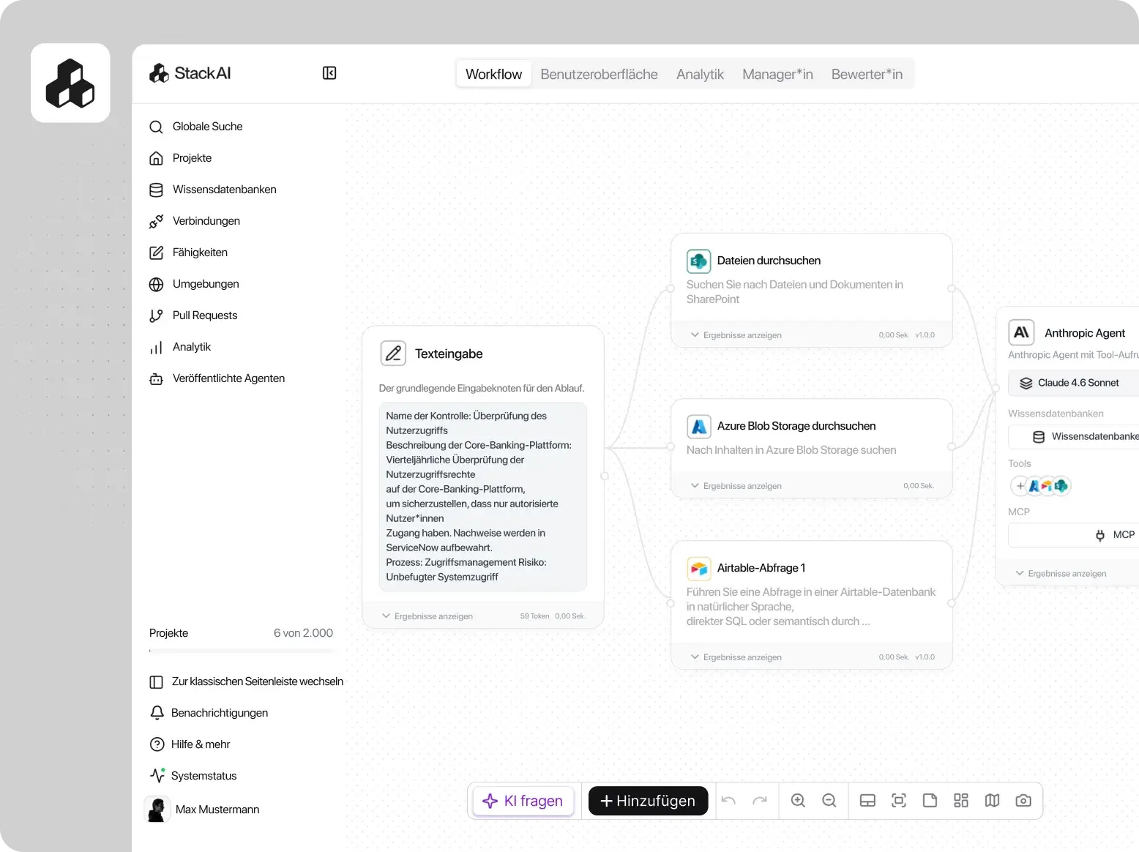Open the Wissensdatenbanken selector in the agent node

1073,437
